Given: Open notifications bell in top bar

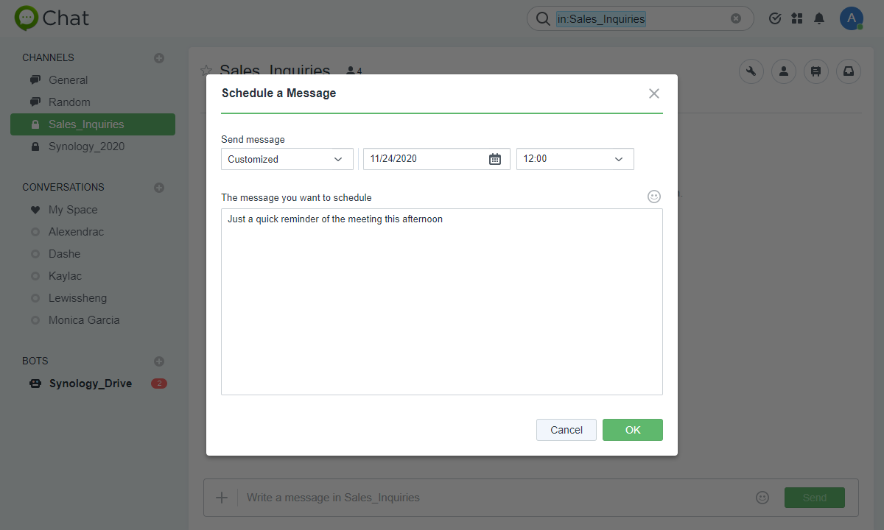Looking at the screenshot, I should coord(818,18).
